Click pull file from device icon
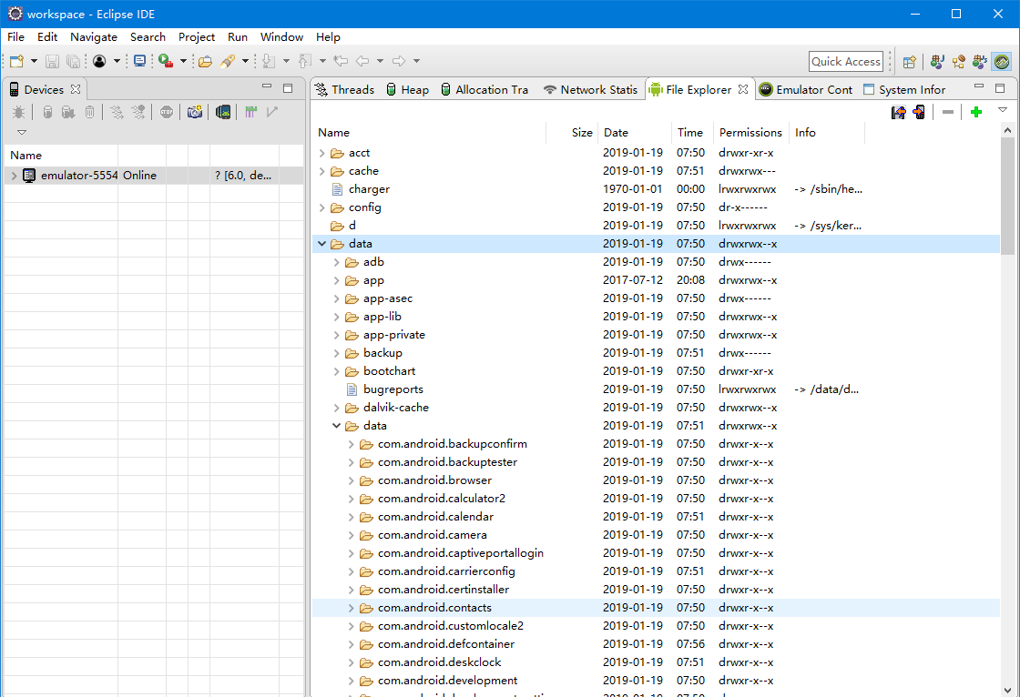This screenshot has height=697, width=1020. (x=898, y=112)
